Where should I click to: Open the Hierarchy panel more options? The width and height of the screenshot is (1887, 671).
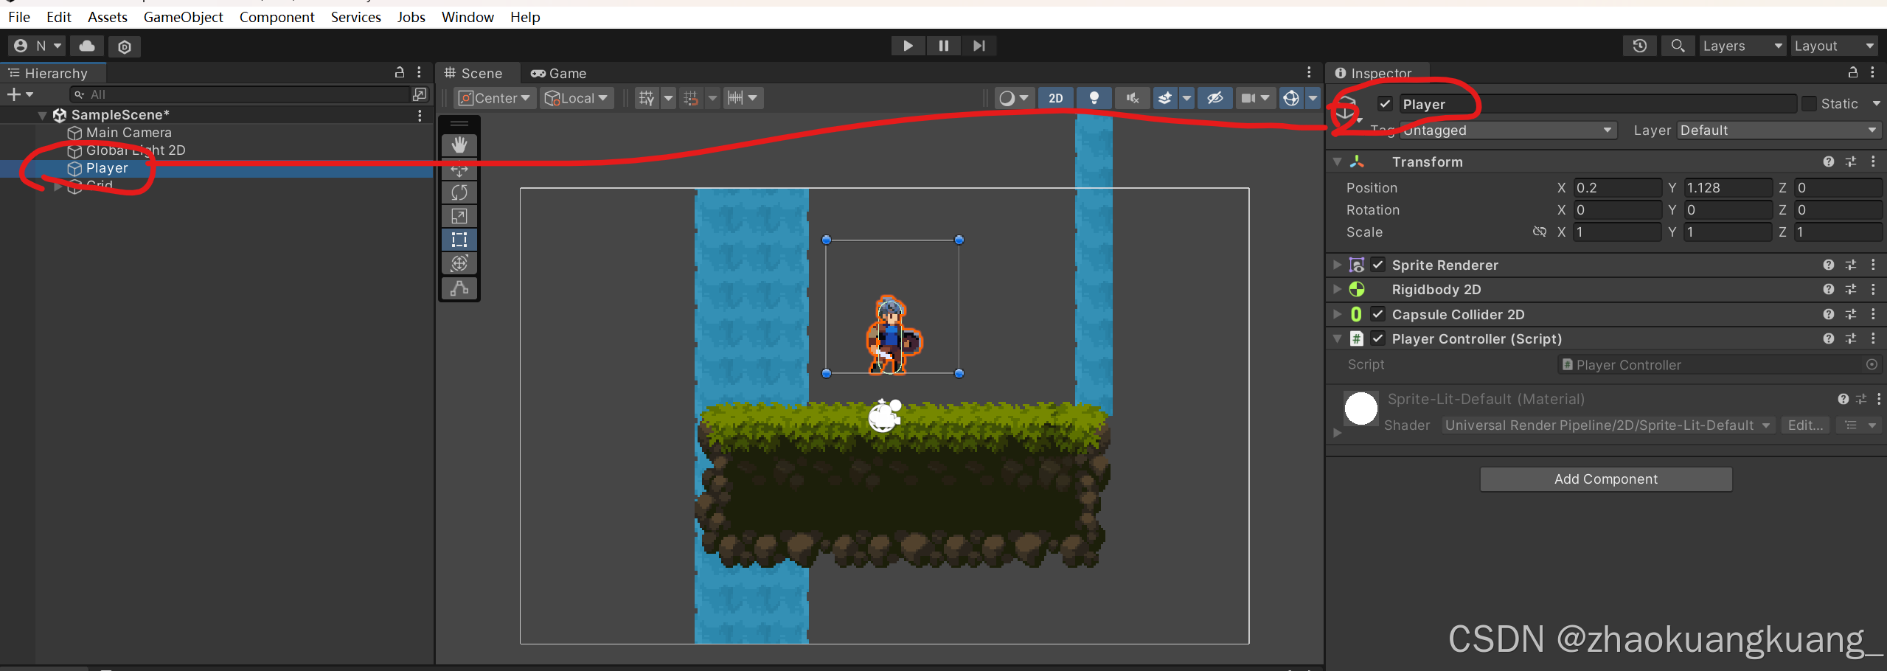[419, 72]
